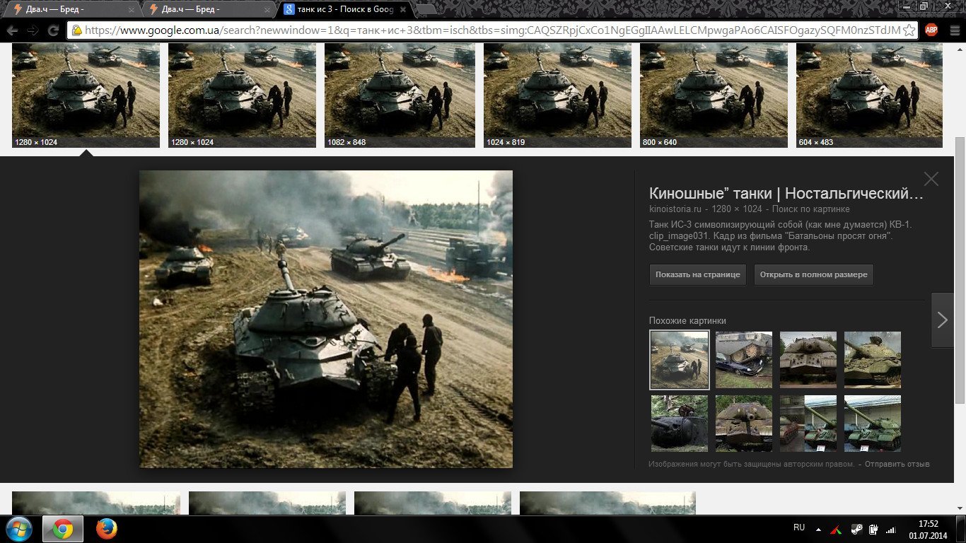
Task: Open the clock showing 17:52
Action: 928,529
